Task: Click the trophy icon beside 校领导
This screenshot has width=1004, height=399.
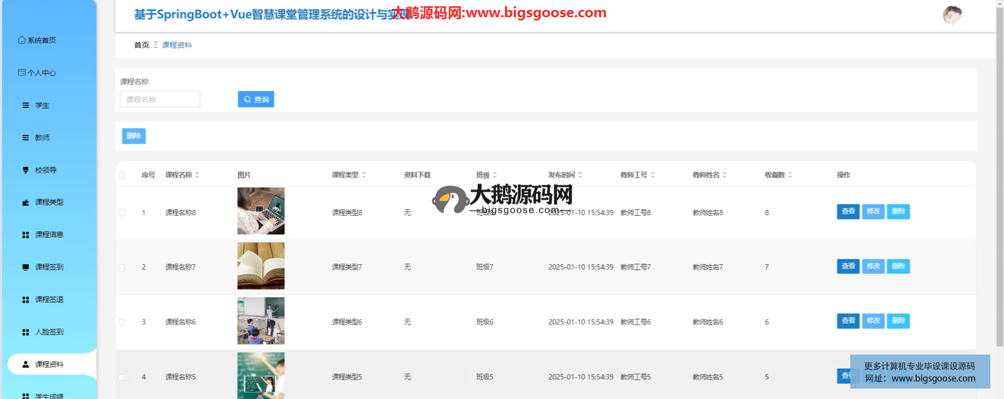Action: pos(26,170)
